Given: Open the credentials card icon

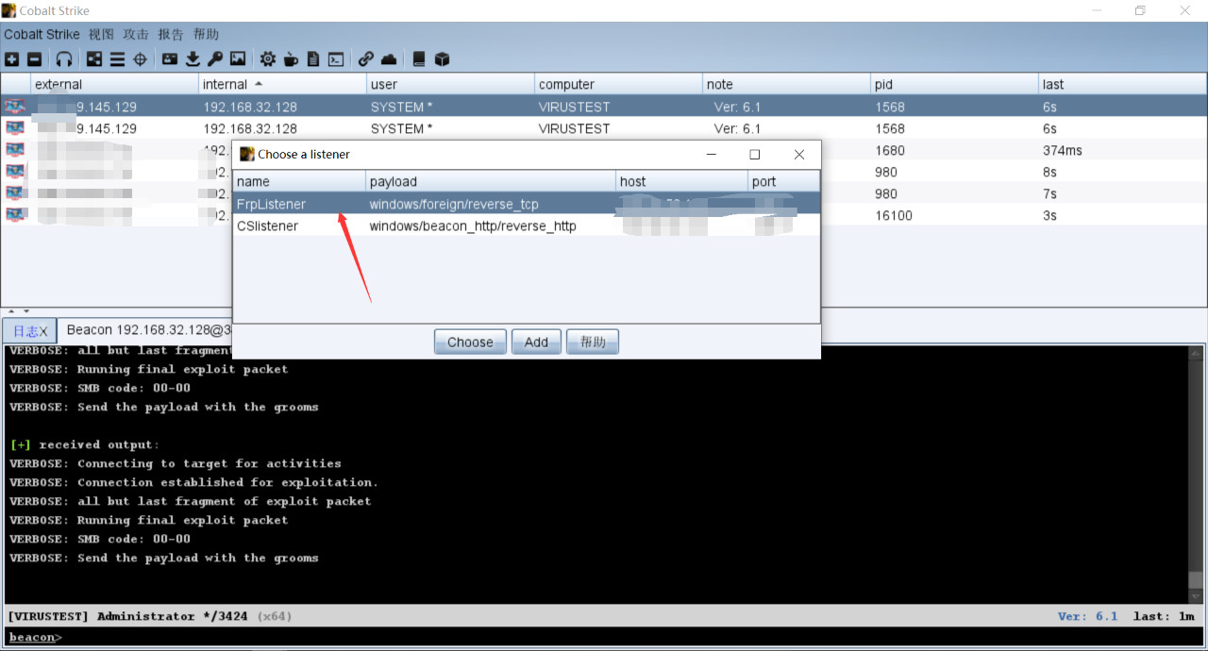Looking at the screenshot, I should 170,58.
